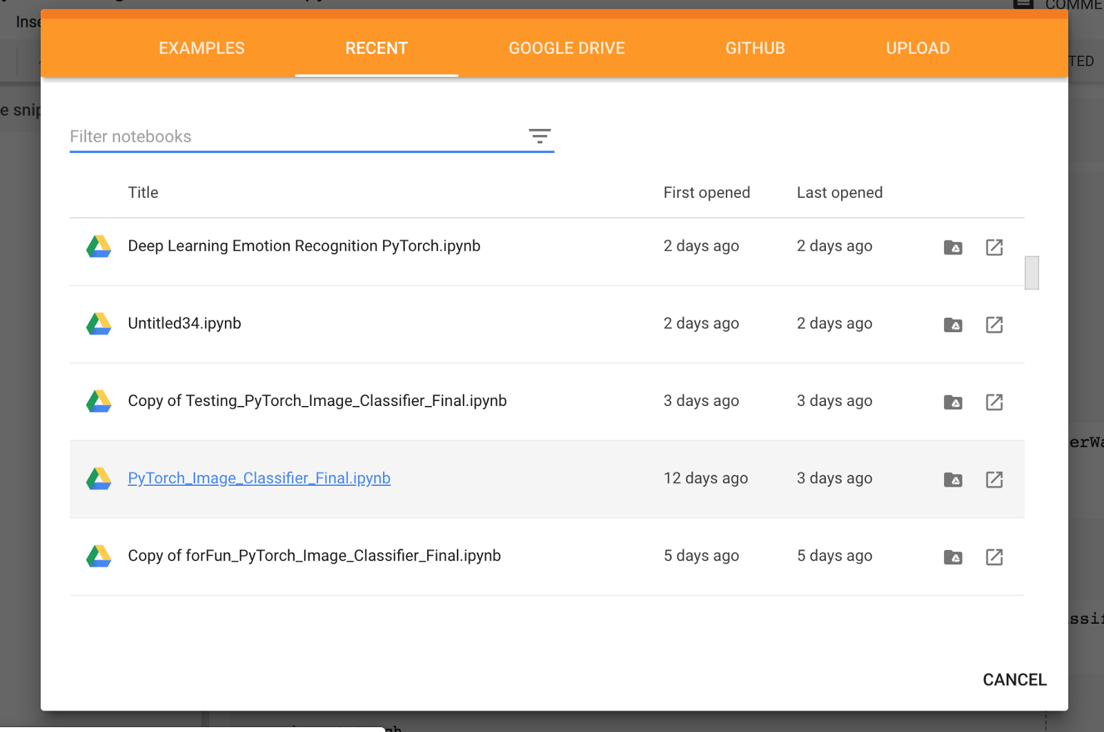The width and height of the screenshot is (1104, 732).
Task: Open Untitled34.ipynb in a new tab
Action: pos(994,325)
